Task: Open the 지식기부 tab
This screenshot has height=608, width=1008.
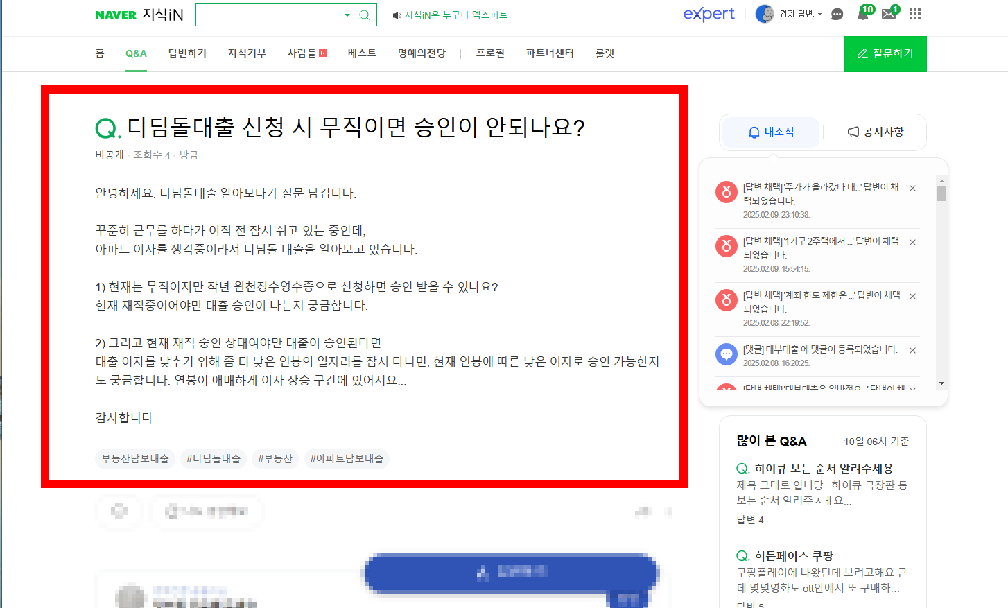Action: point(247,53)
